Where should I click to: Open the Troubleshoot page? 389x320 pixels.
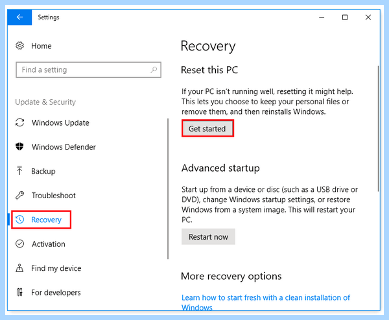tap(53, 196)
